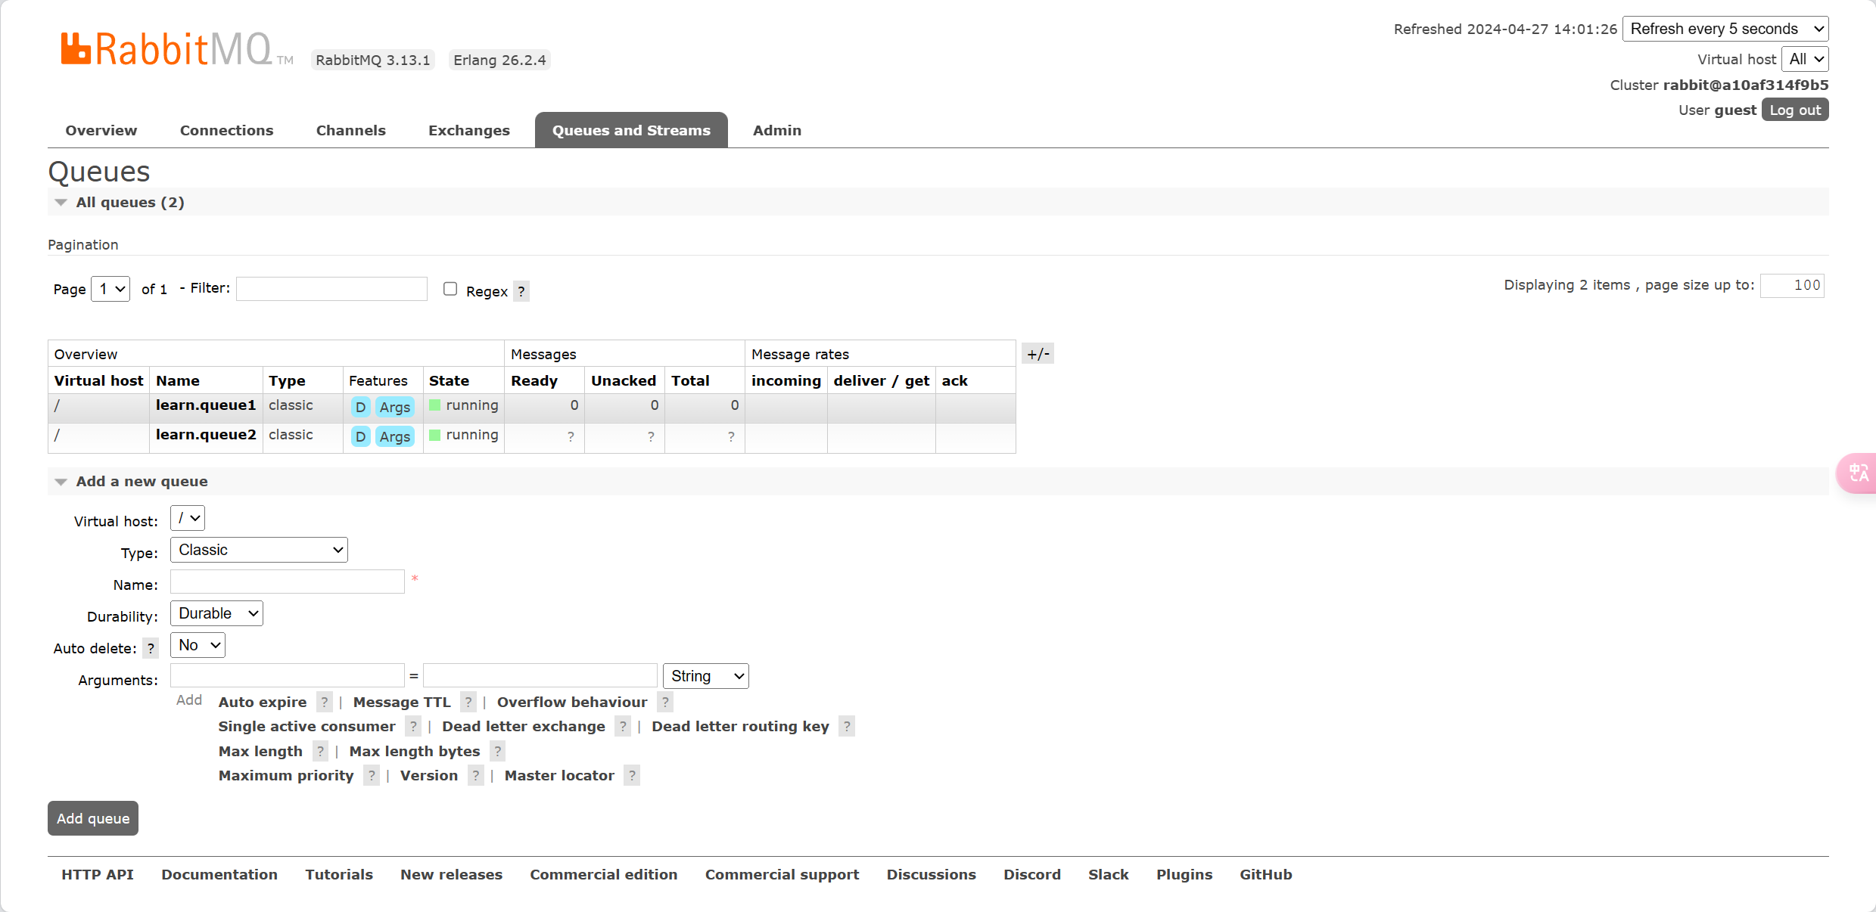Show help for Single active consumer
Screen dimensions: 1876x912
tap(413, 726)
